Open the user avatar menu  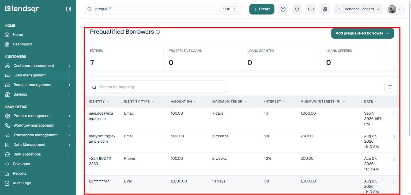tap(395, 9)
